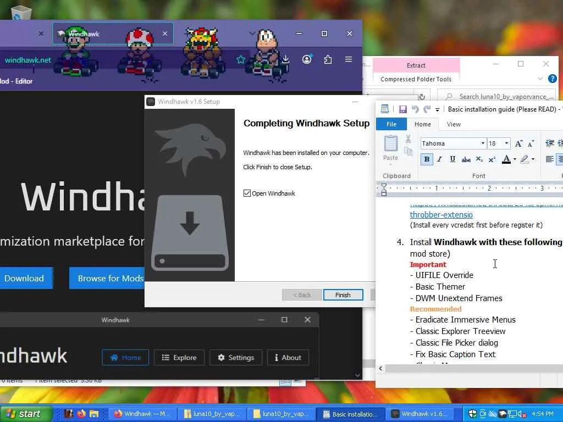Image resolution: width=563 pixels, height=422 pixels.
Task: Open the font size 18 dropdown
Action: click(506, 143)
